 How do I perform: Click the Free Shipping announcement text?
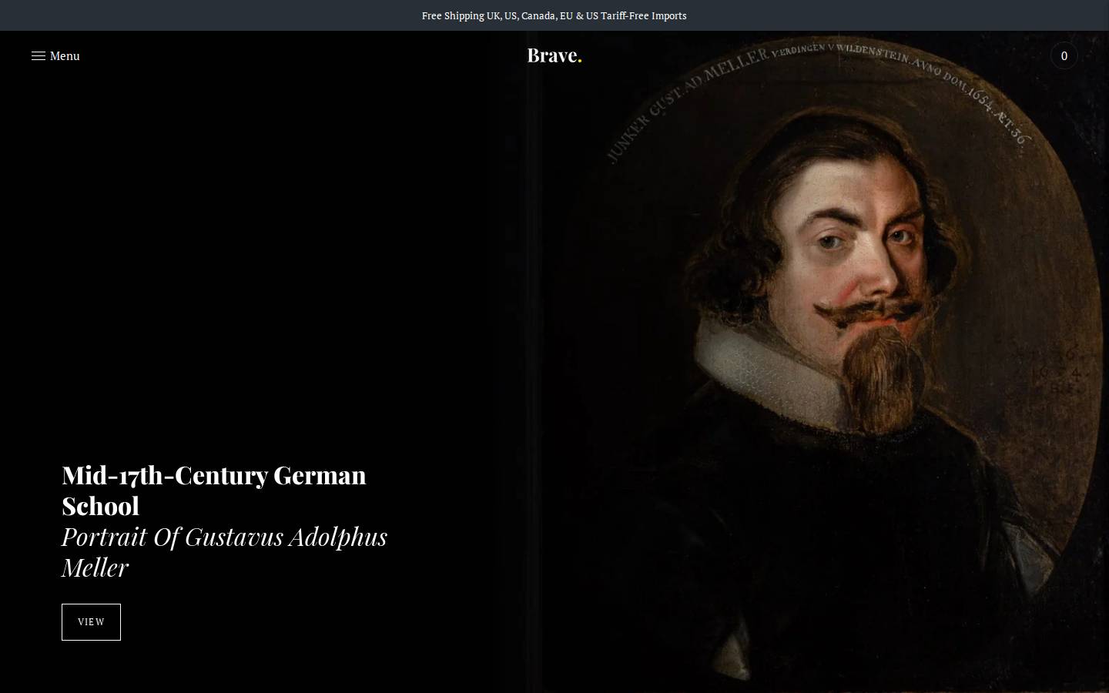554,15
